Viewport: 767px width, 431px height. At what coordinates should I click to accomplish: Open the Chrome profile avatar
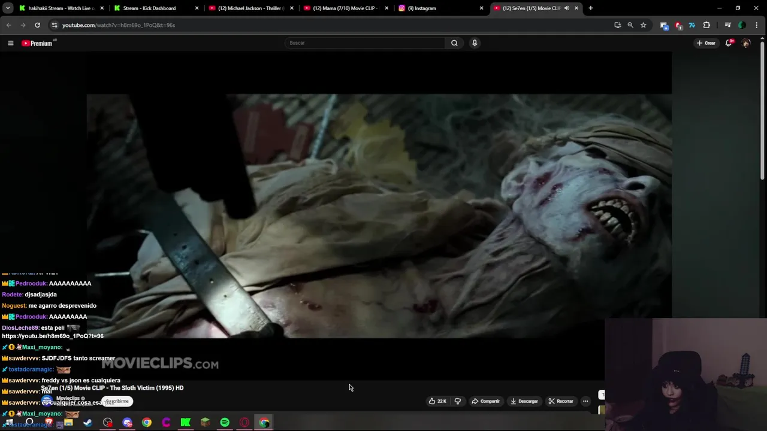(742, 25)
